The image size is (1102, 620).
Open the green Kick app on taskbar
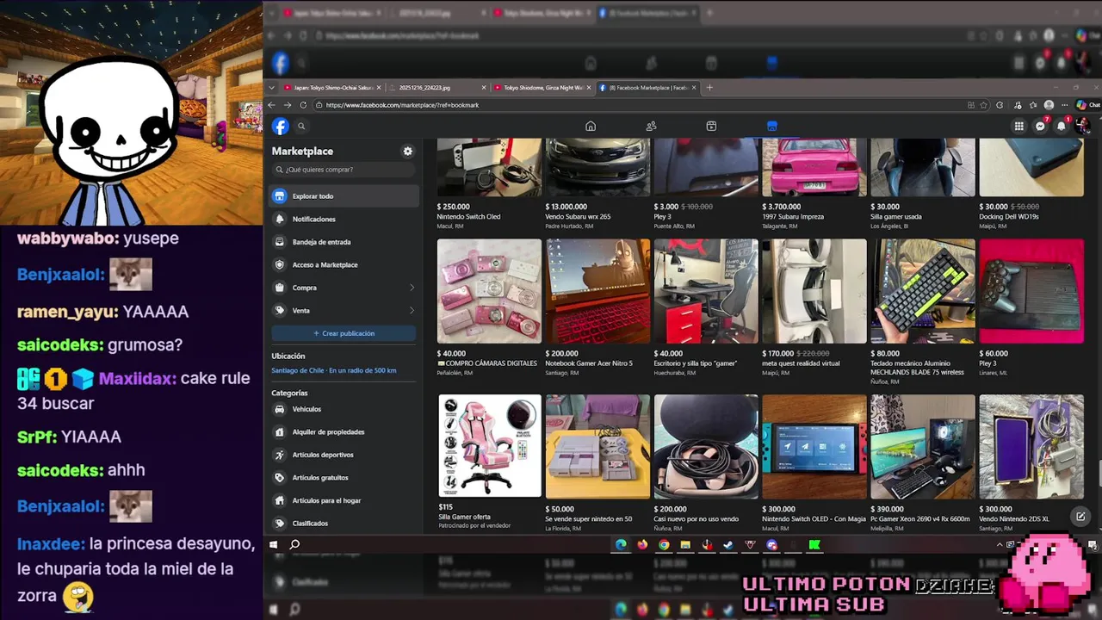[x=814, y=544]
